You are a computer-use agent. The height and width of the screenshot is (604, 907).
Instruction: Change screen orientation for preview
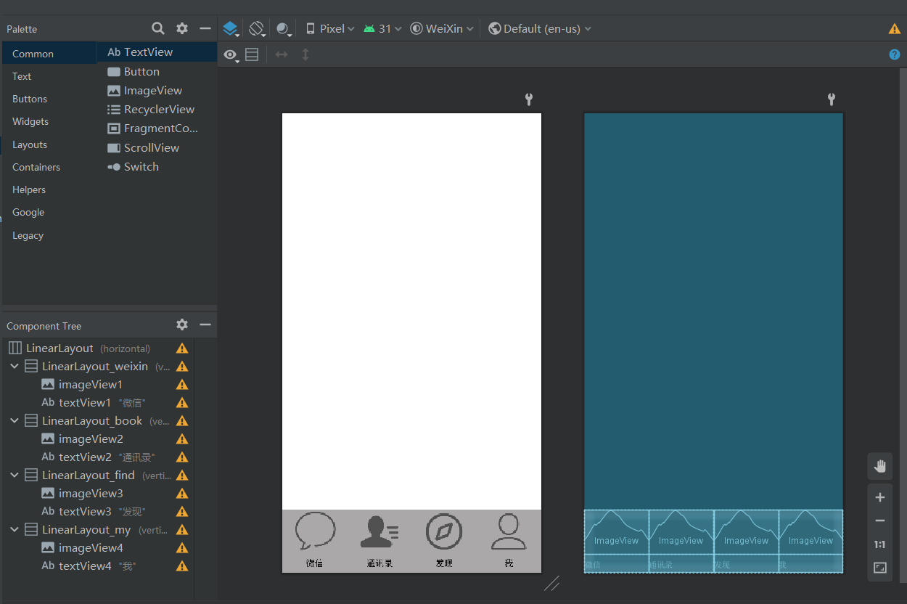click(257, 29)
